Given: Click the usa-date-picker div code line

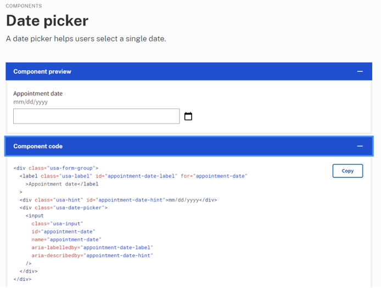Looking at the screenshot, I should [64, 208].
